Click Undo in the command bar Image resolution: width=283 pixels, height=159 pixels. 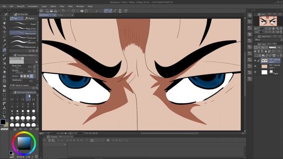63,11
